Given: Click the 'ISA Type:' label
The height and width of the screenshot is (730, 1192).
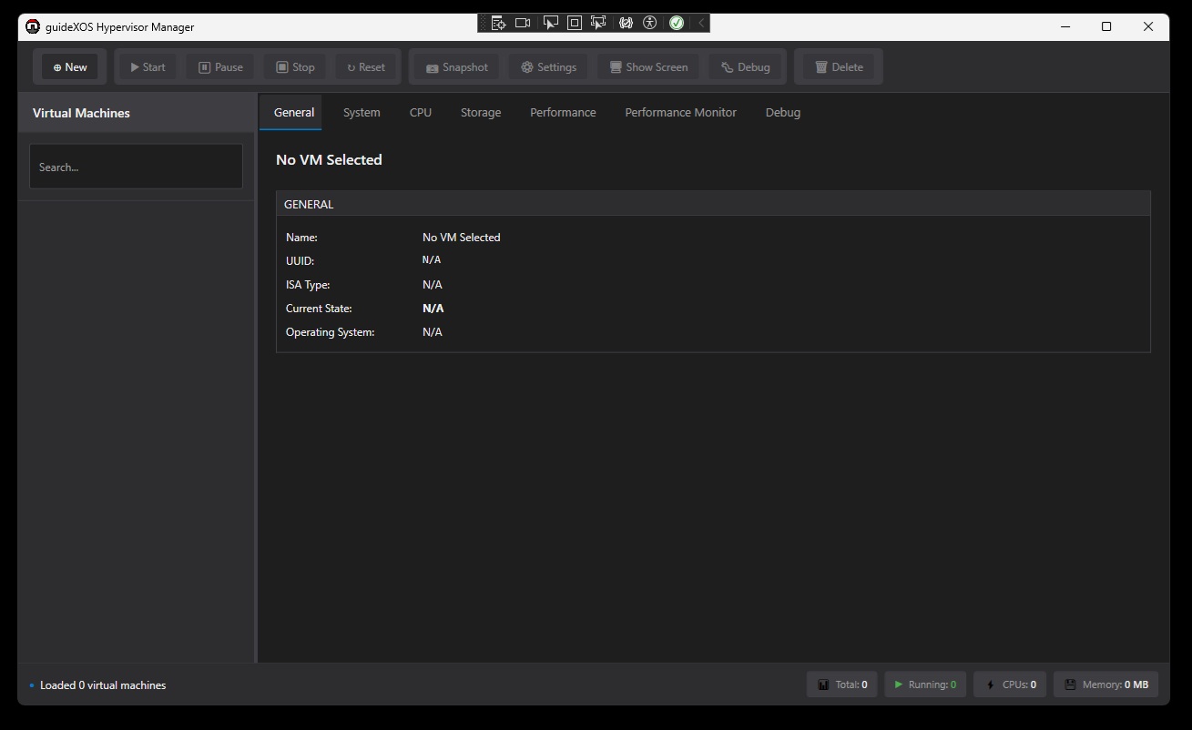Looking at the screenshot, I should [308, 285].
